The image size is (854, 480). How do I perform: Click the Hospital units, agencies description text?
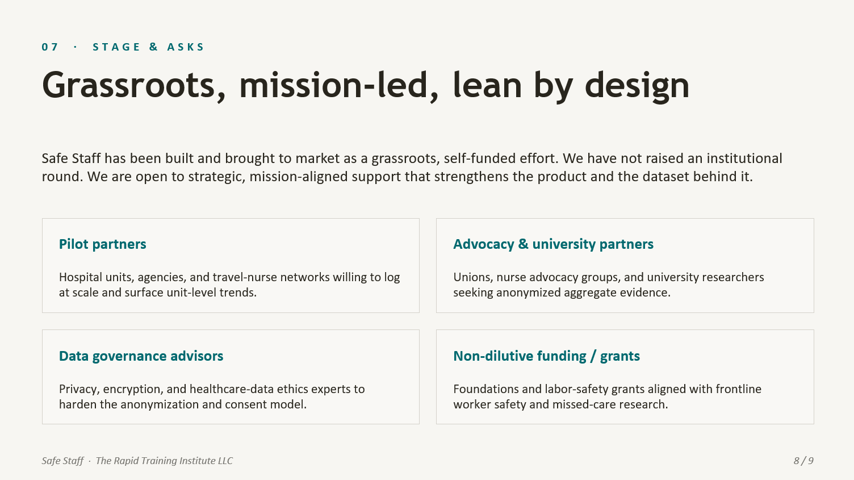(x=229, y=285)
